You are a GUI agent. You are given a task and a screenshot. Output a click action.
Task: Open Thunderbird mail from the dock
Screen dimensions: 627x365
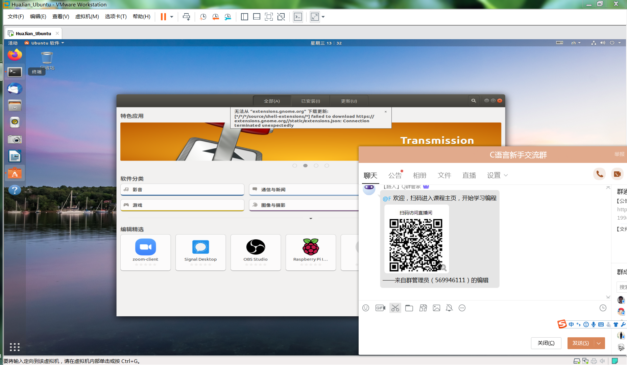point(15,89)
